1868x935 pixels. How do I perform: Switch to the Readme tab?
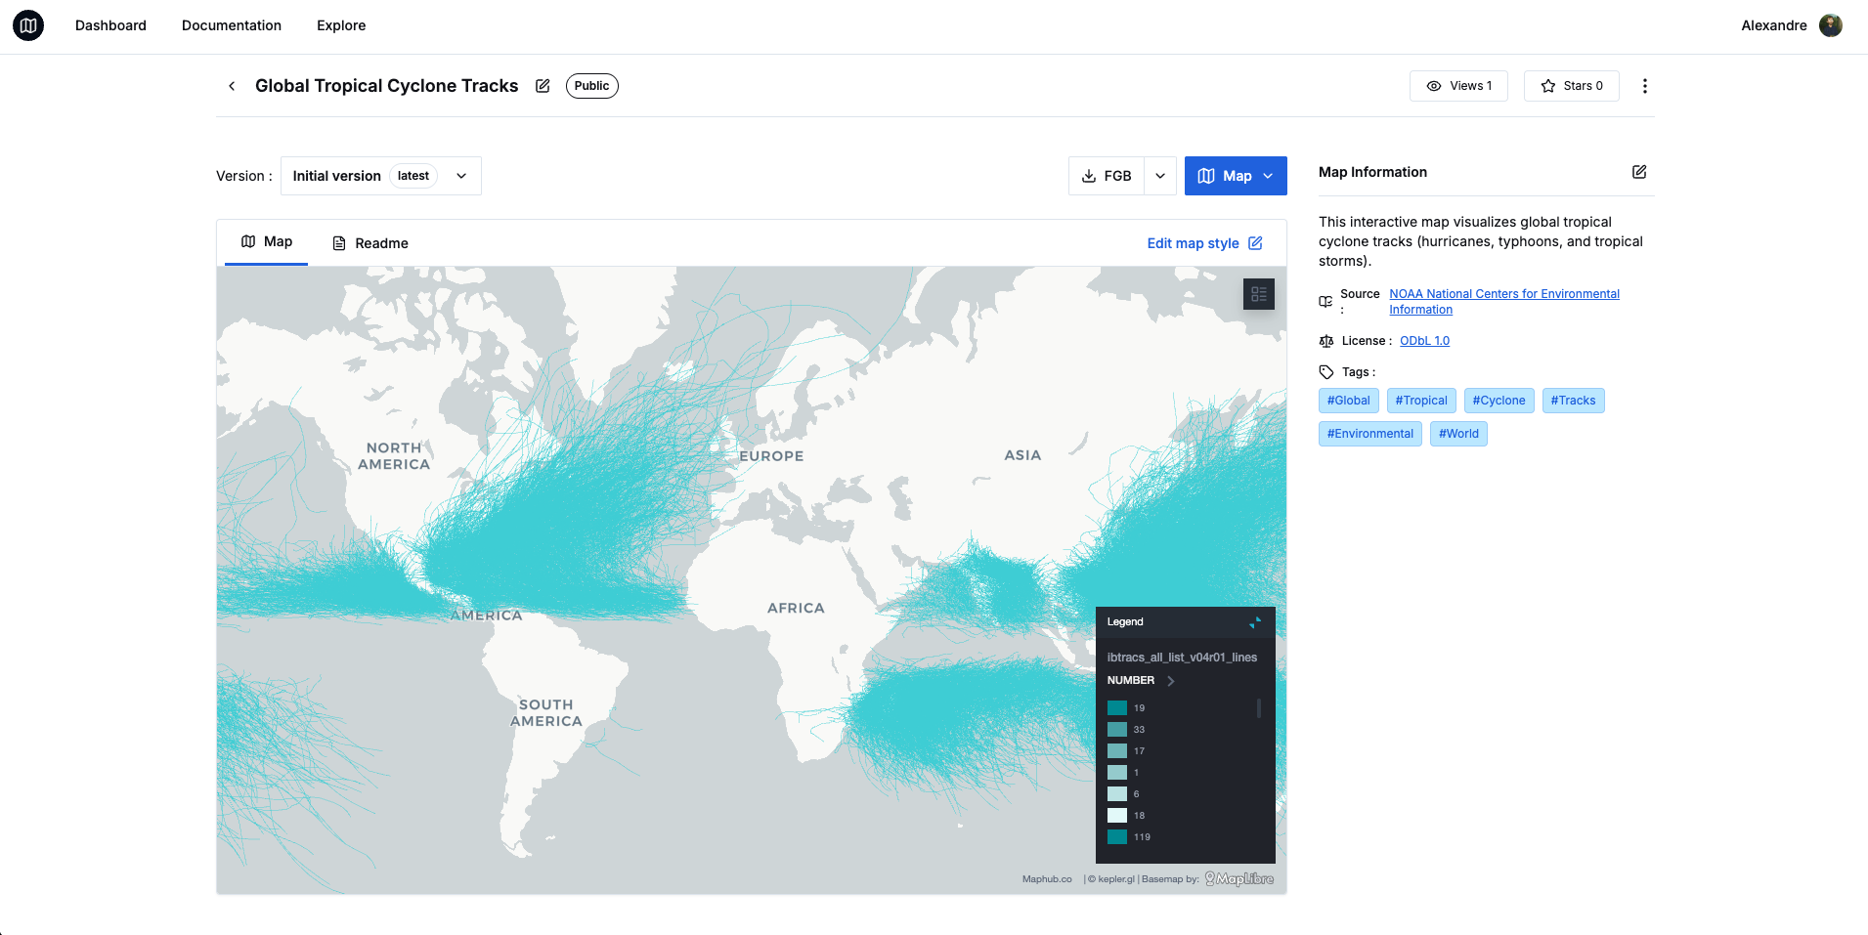coord(370,242)
